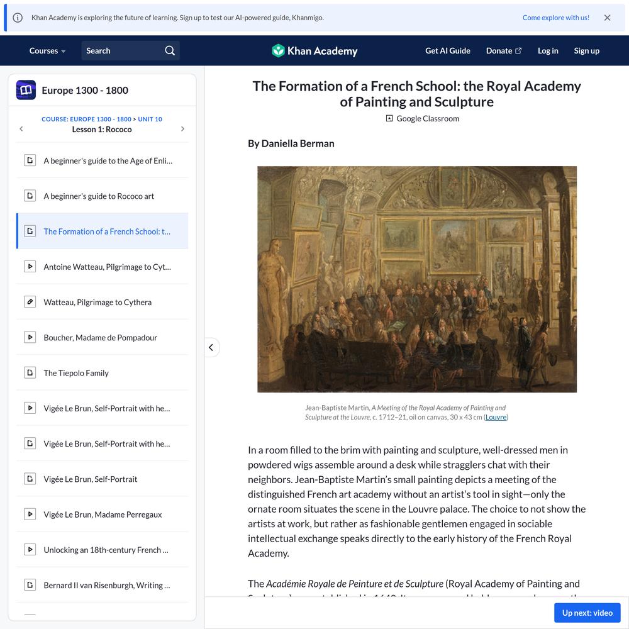Click the article title heading

click(416, 94)
